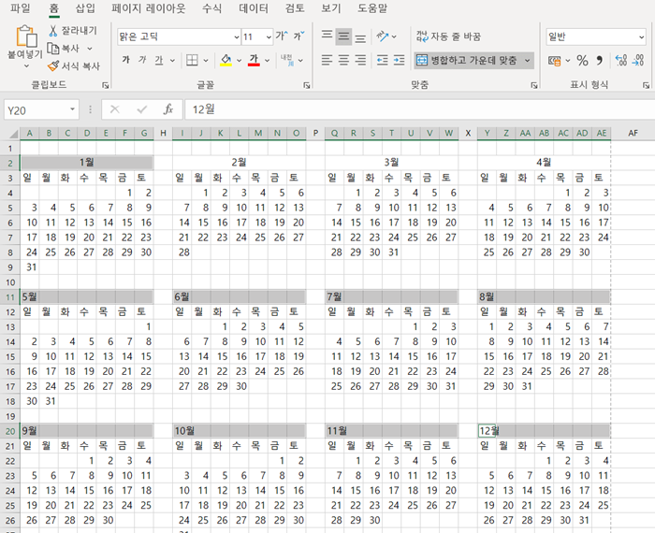Open the font size dropdown
The height and width of the screenshot is (533, 655).
click(269, 36)
